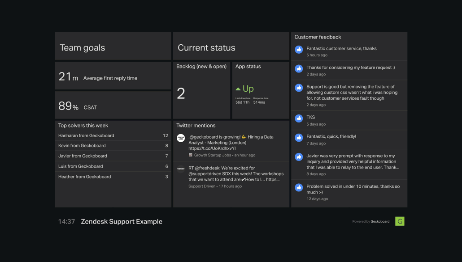Open Support Driven avatar beside the freshdesk retweet
462x262 pixels.
[181, 169]
